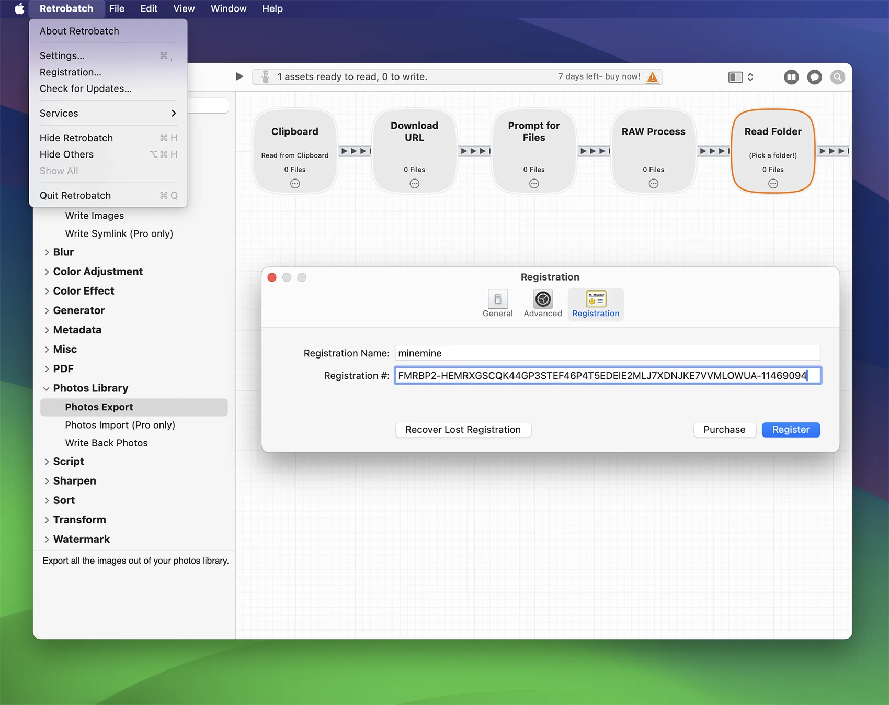Select the Read Folder node
This screenshot has height=705, width=889.
[773, 151]
